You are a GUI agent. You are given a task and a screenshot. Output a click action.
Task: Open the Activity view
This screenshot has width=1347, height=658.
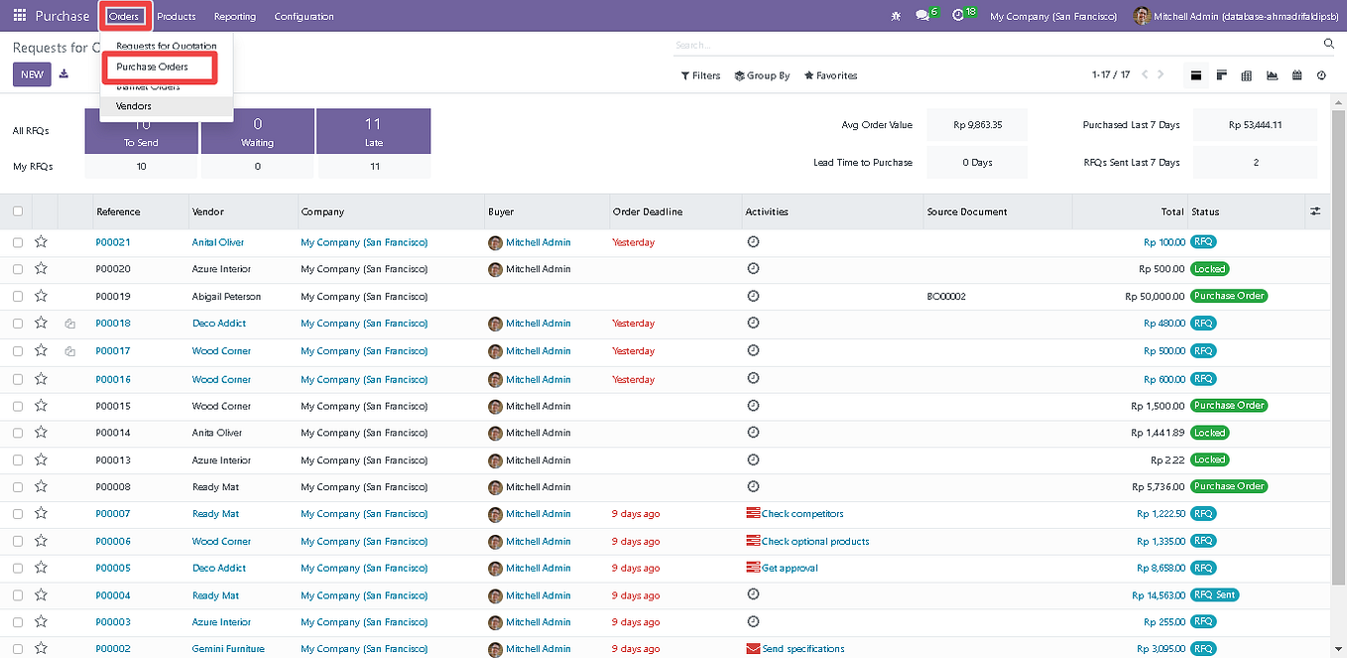pos(1320,74)
